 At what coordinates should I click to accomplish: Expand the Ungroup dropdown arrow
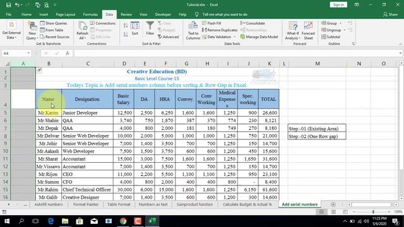[x=345, y=30]
